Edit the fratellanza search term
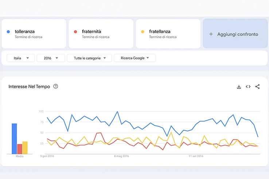Image resolution: width=269 pixels, height=179 pixels. point(160,32)
